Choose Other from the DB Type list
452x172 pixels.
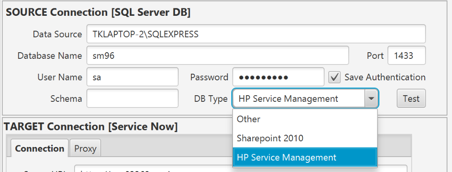click(305, 119)
